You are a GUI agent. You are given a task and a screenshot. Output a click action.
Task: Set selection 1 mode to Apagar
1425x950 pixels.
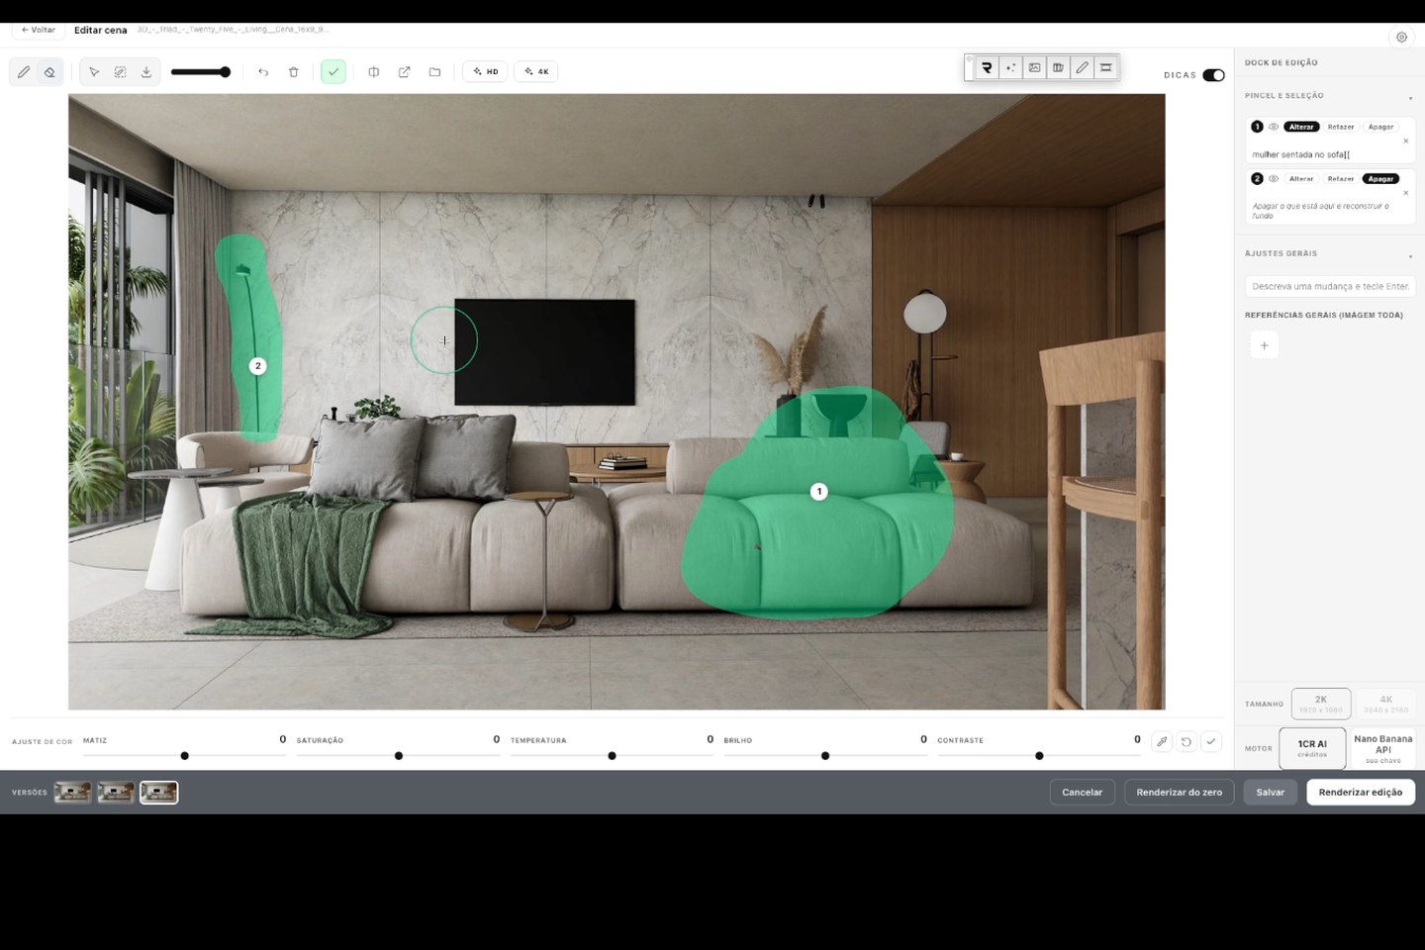(x=1381, y=127)
